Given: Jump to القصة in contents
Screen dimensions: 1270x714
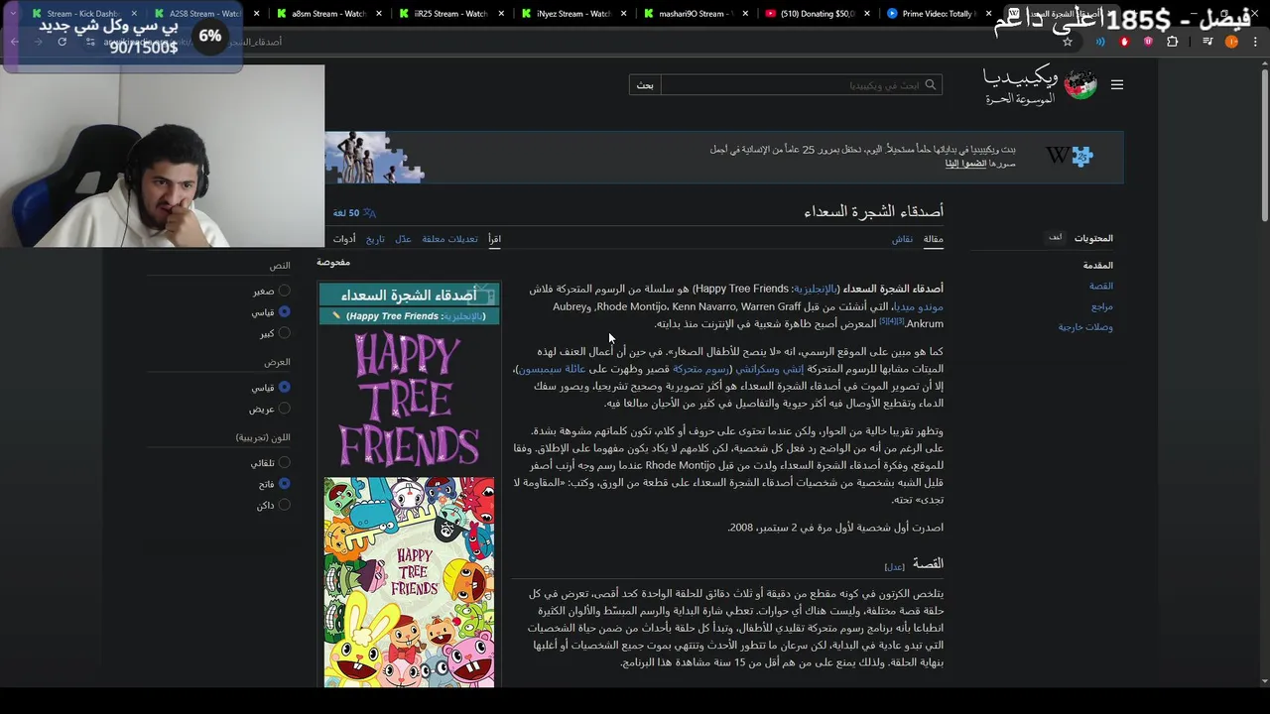Looking at the screenshot, I should (x=1101, y=286).
